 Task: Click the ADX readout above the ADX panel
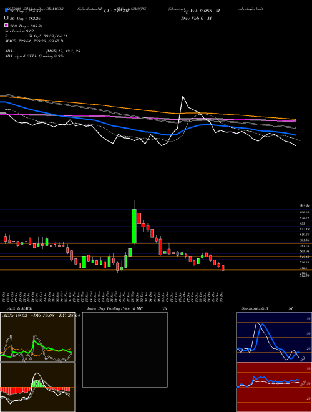tap(41, 316)
